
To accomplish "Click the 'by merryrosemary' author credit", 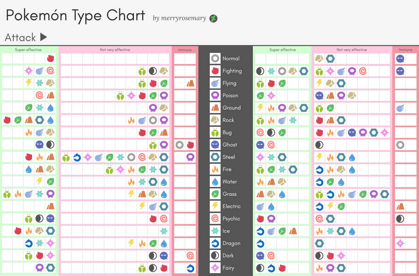I will pyautogui.click(x=179, y=18).
